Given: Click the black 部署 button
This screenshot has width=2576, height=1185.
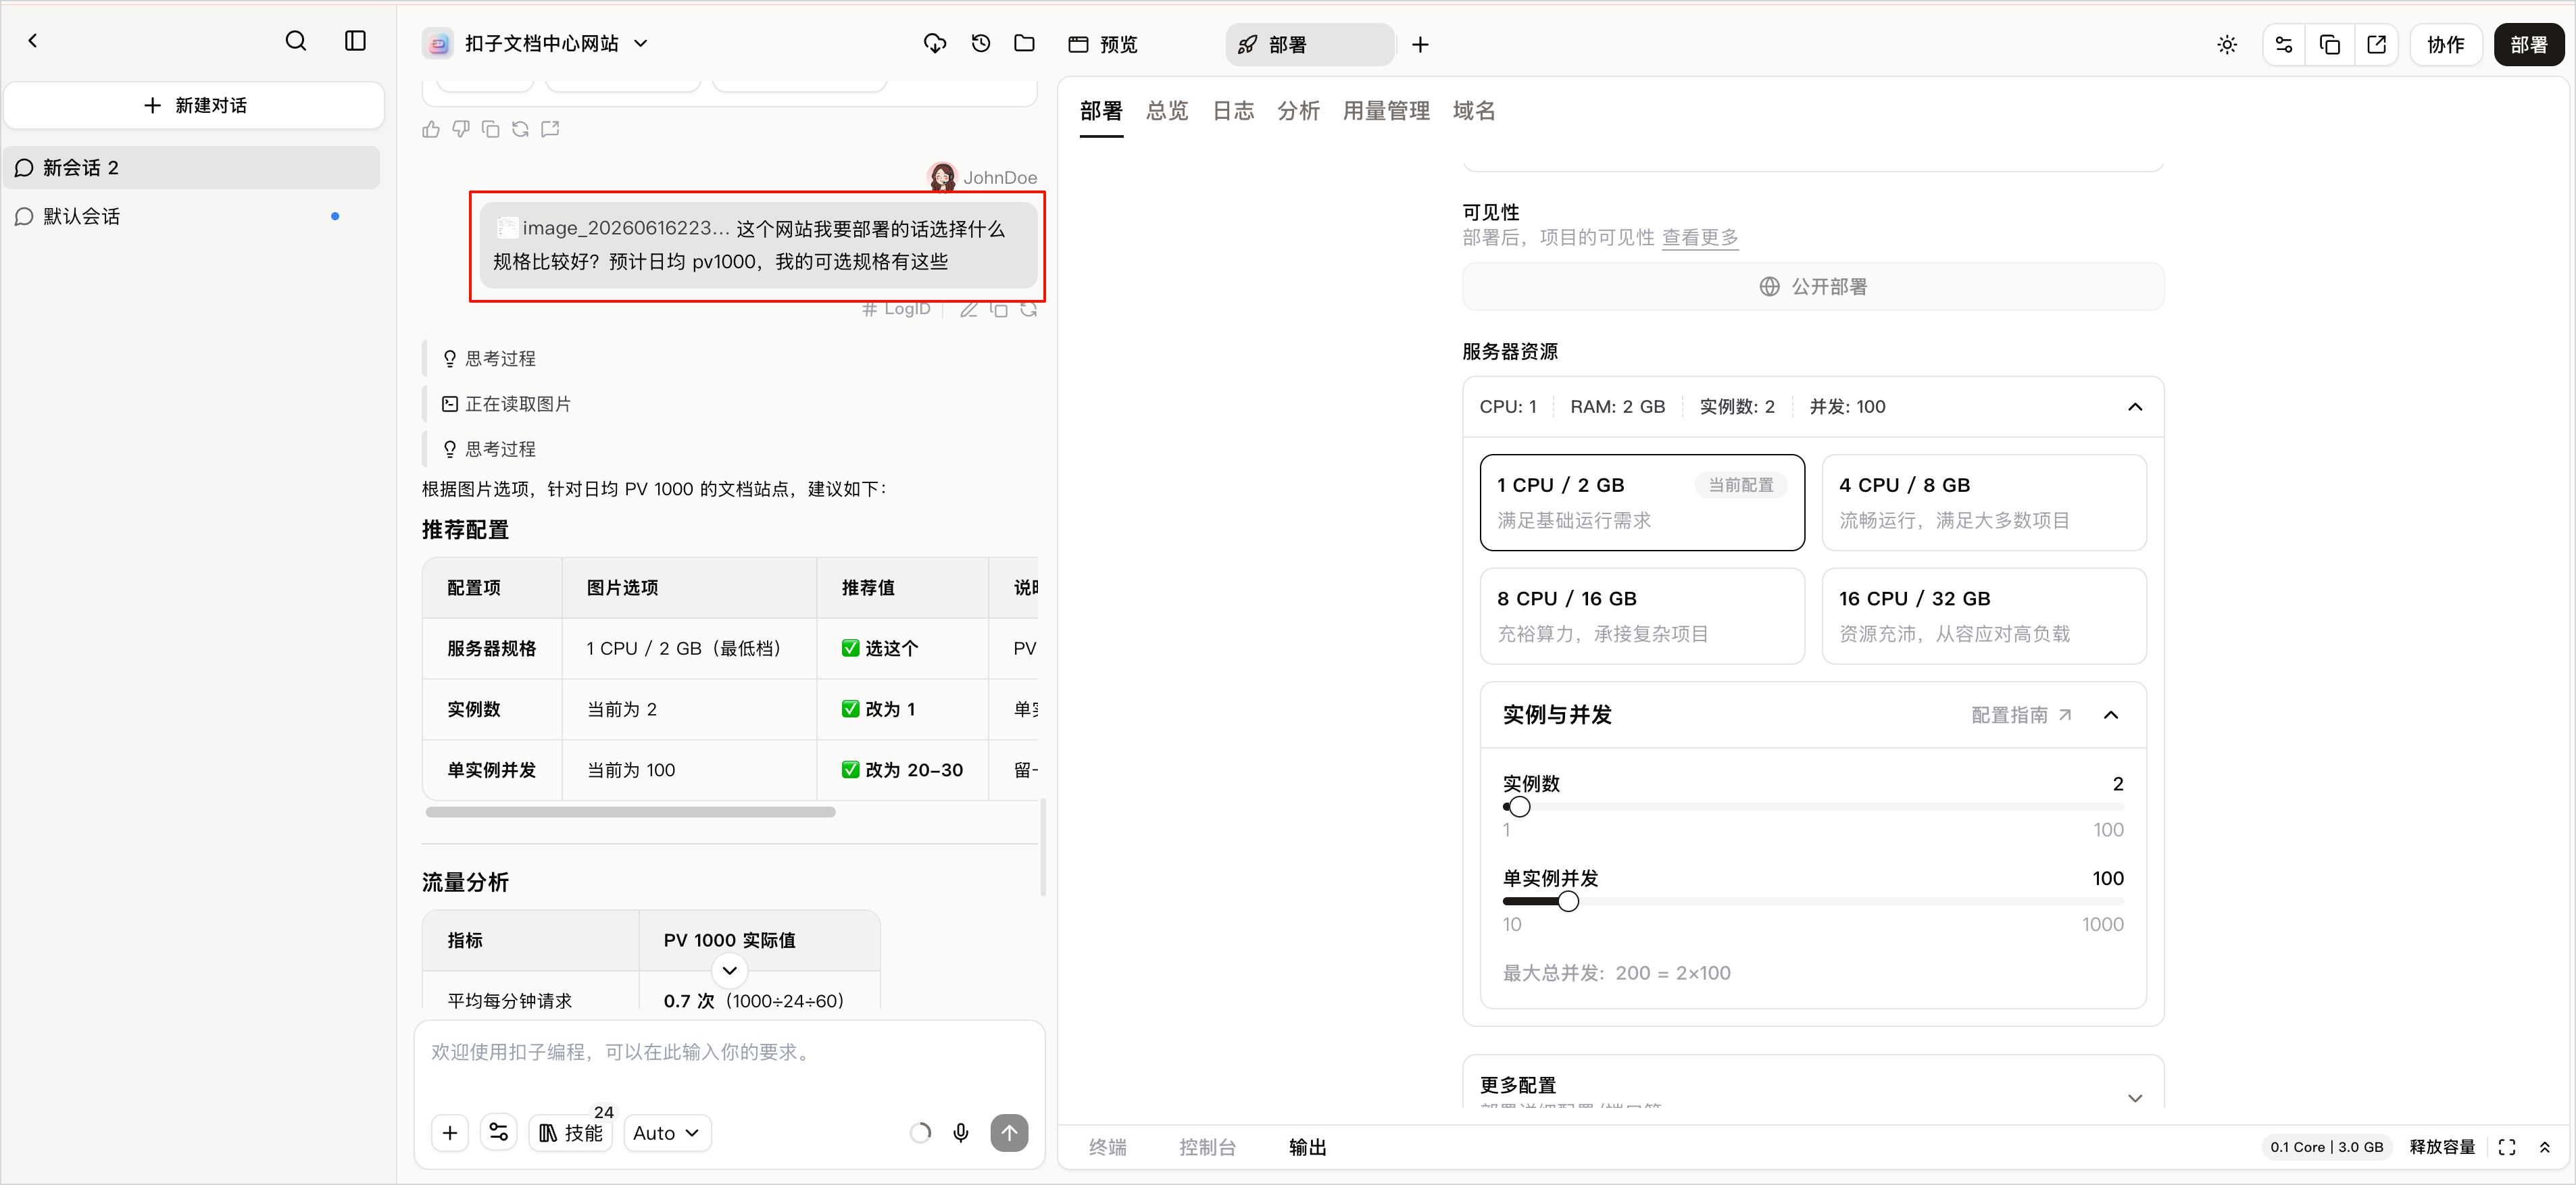Looking at the screenshot, I should (2529, 45).
